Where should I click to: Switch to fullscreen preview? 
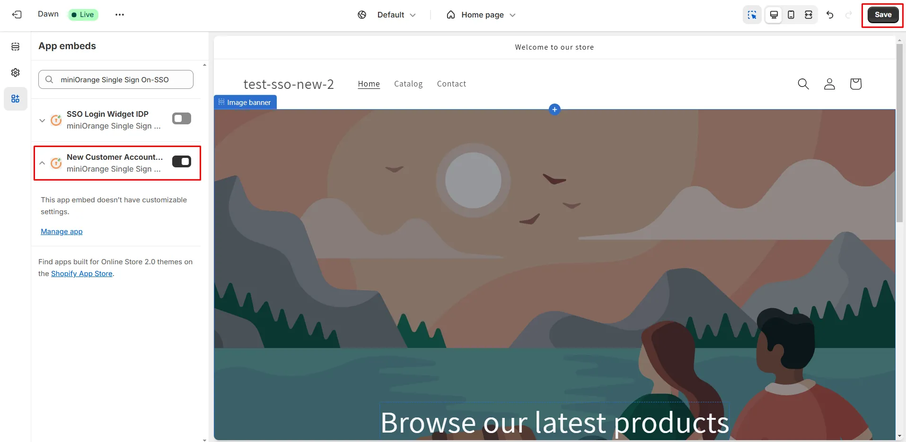pyautogui.click(x=809, y=15)
